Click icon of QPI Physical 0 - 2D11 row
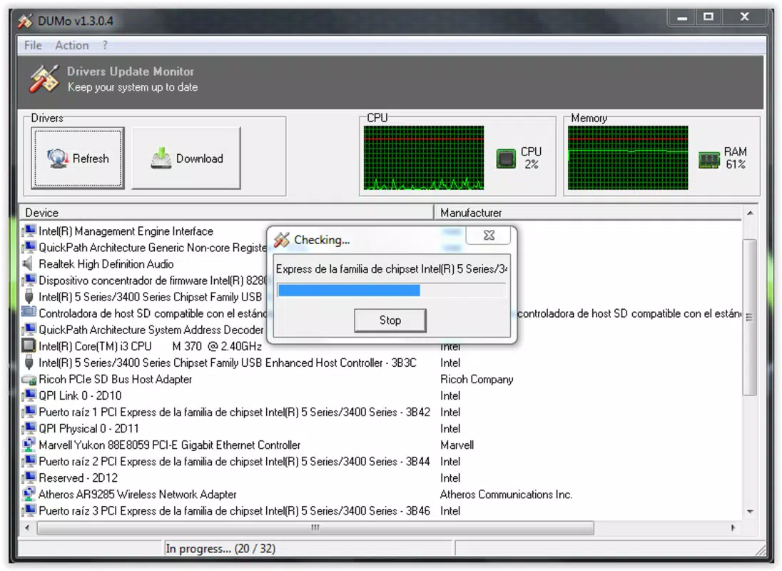Screen dimensions: 782x571 [29, 428]
